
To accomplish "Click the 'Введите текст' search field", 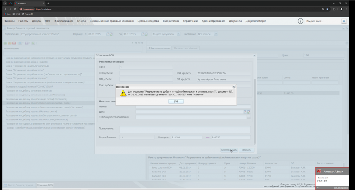I will 323,21.
